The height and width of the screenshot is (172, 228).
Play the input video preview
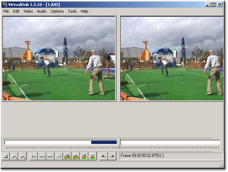pyautogui.click(x=14, y=156)
